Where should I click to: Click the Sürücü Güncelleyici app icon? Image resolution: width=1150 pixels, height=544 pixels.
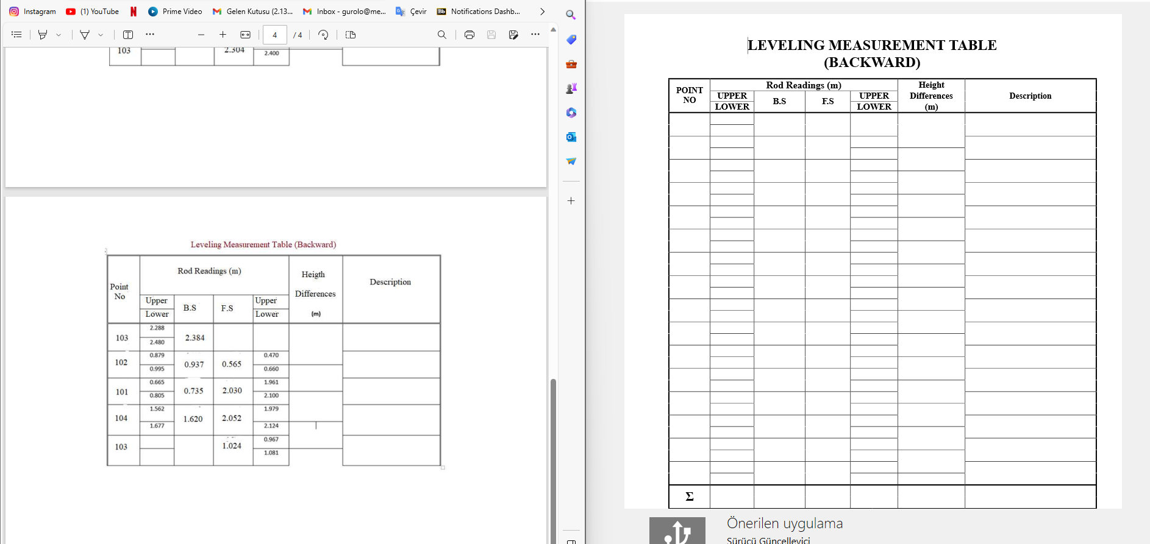click(677, 531)
